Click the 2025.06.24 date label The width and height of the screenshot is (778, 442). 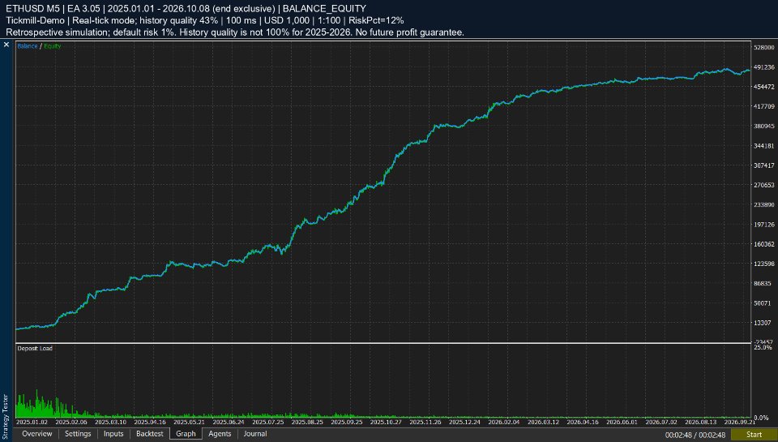click(229, 423)
